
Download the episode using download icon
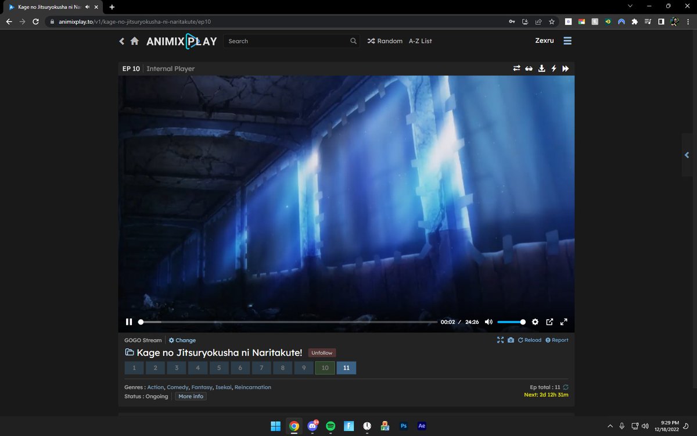pyautogui.click(x=542, y=69)
